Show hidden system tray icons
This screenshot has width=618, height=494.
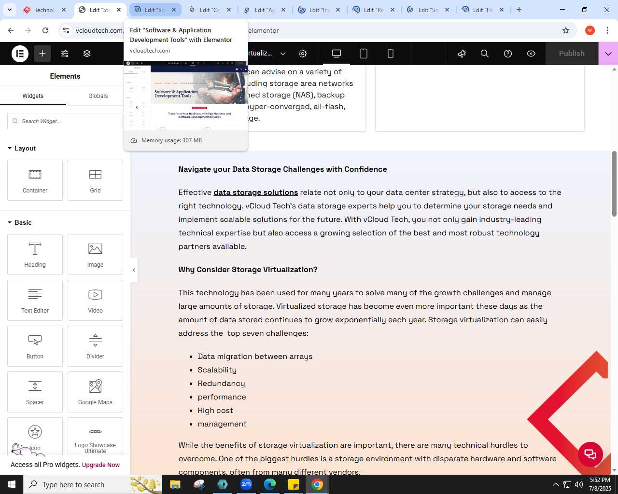(x=555, y=484)
